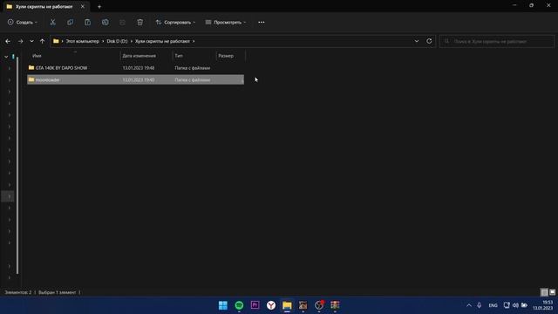Click the highlighted moonloader folder row
Image resolution: width=558 pixels, height=314 pixels.
point(136,79)
